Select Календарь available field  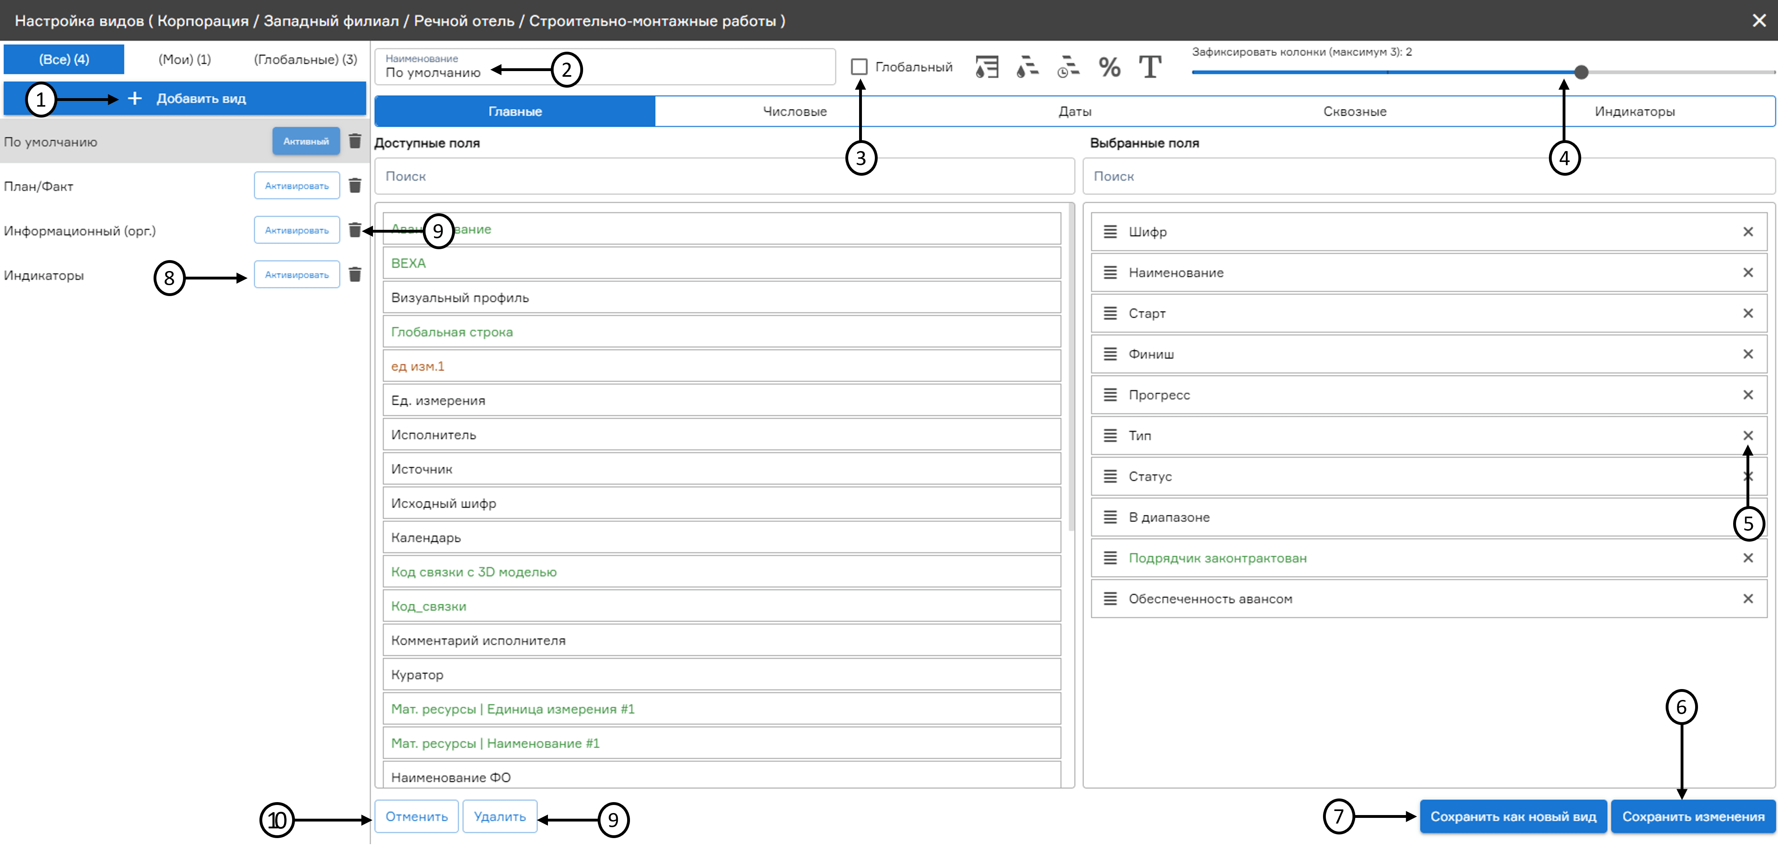721,537
